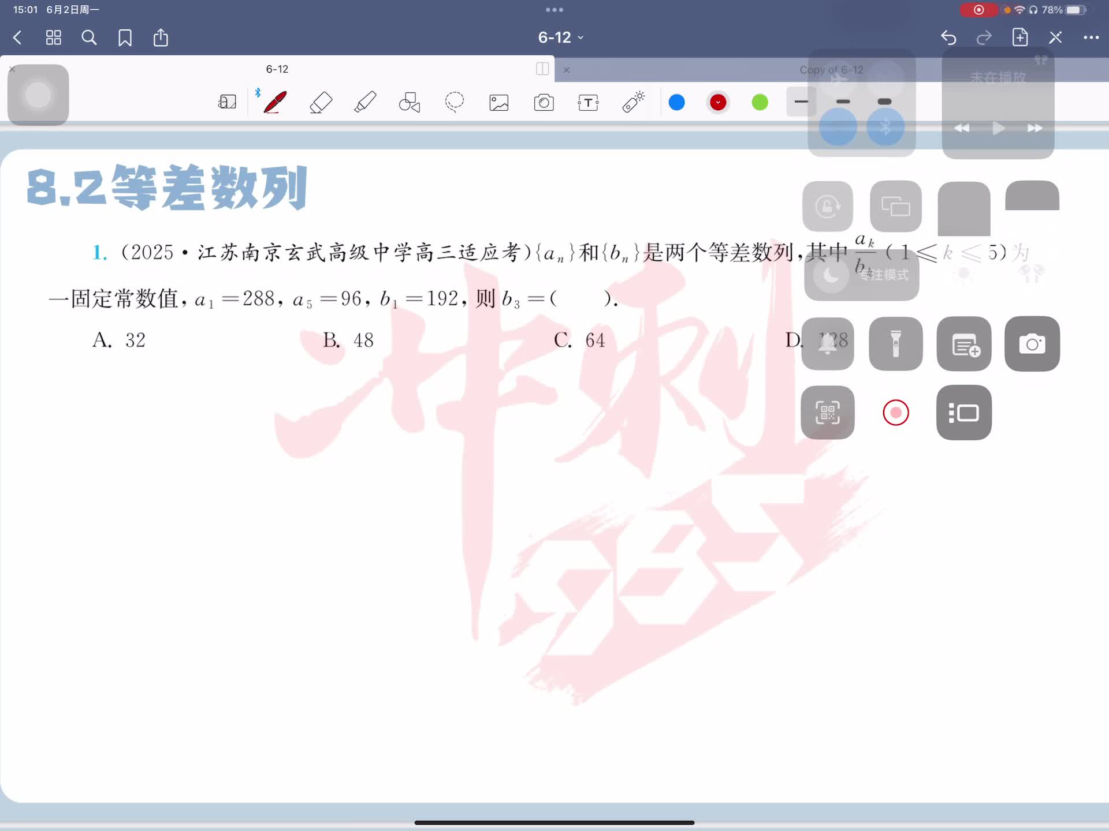This screenshot has width=1109, height=831.
Task: Pick the blue pen color
Action: pos(676,103)
